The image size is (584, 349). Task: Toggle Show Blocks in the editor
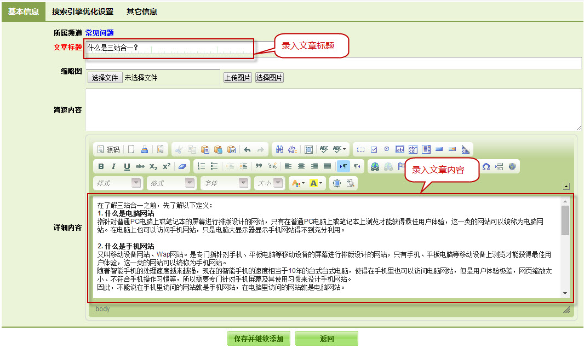[x=350, y=183]
